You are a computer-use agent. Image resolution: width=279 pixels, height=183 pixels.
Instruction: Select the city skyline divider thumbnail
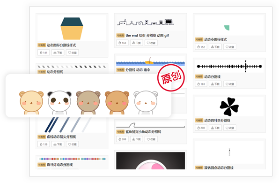click(146, 23)
